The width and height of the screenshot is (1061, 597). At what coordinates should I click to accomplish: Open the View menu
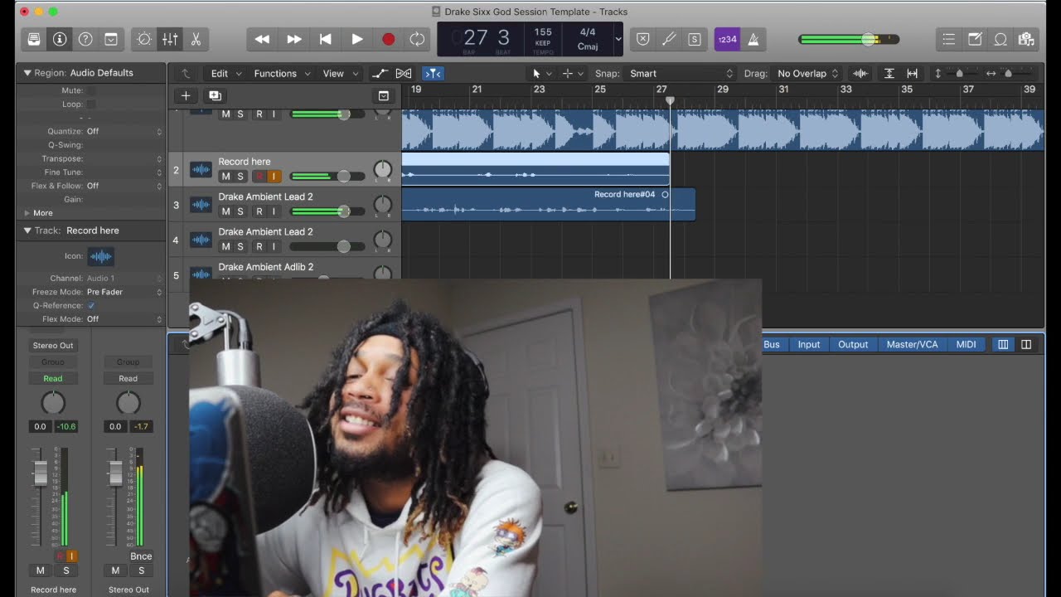(x=338, y=73)
